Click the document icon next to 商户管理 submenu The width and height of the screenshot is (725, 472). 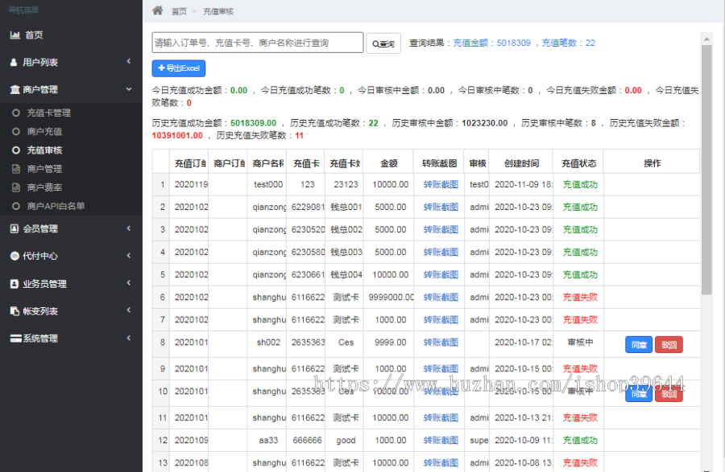tap(16, 169)
